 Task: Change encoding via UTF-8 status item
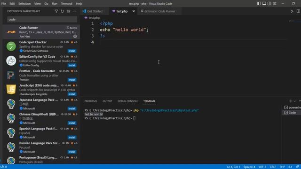click(262, 167)
